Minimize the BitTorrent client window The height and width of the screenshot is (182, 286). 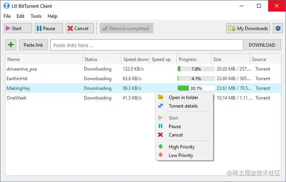point(241,6)
